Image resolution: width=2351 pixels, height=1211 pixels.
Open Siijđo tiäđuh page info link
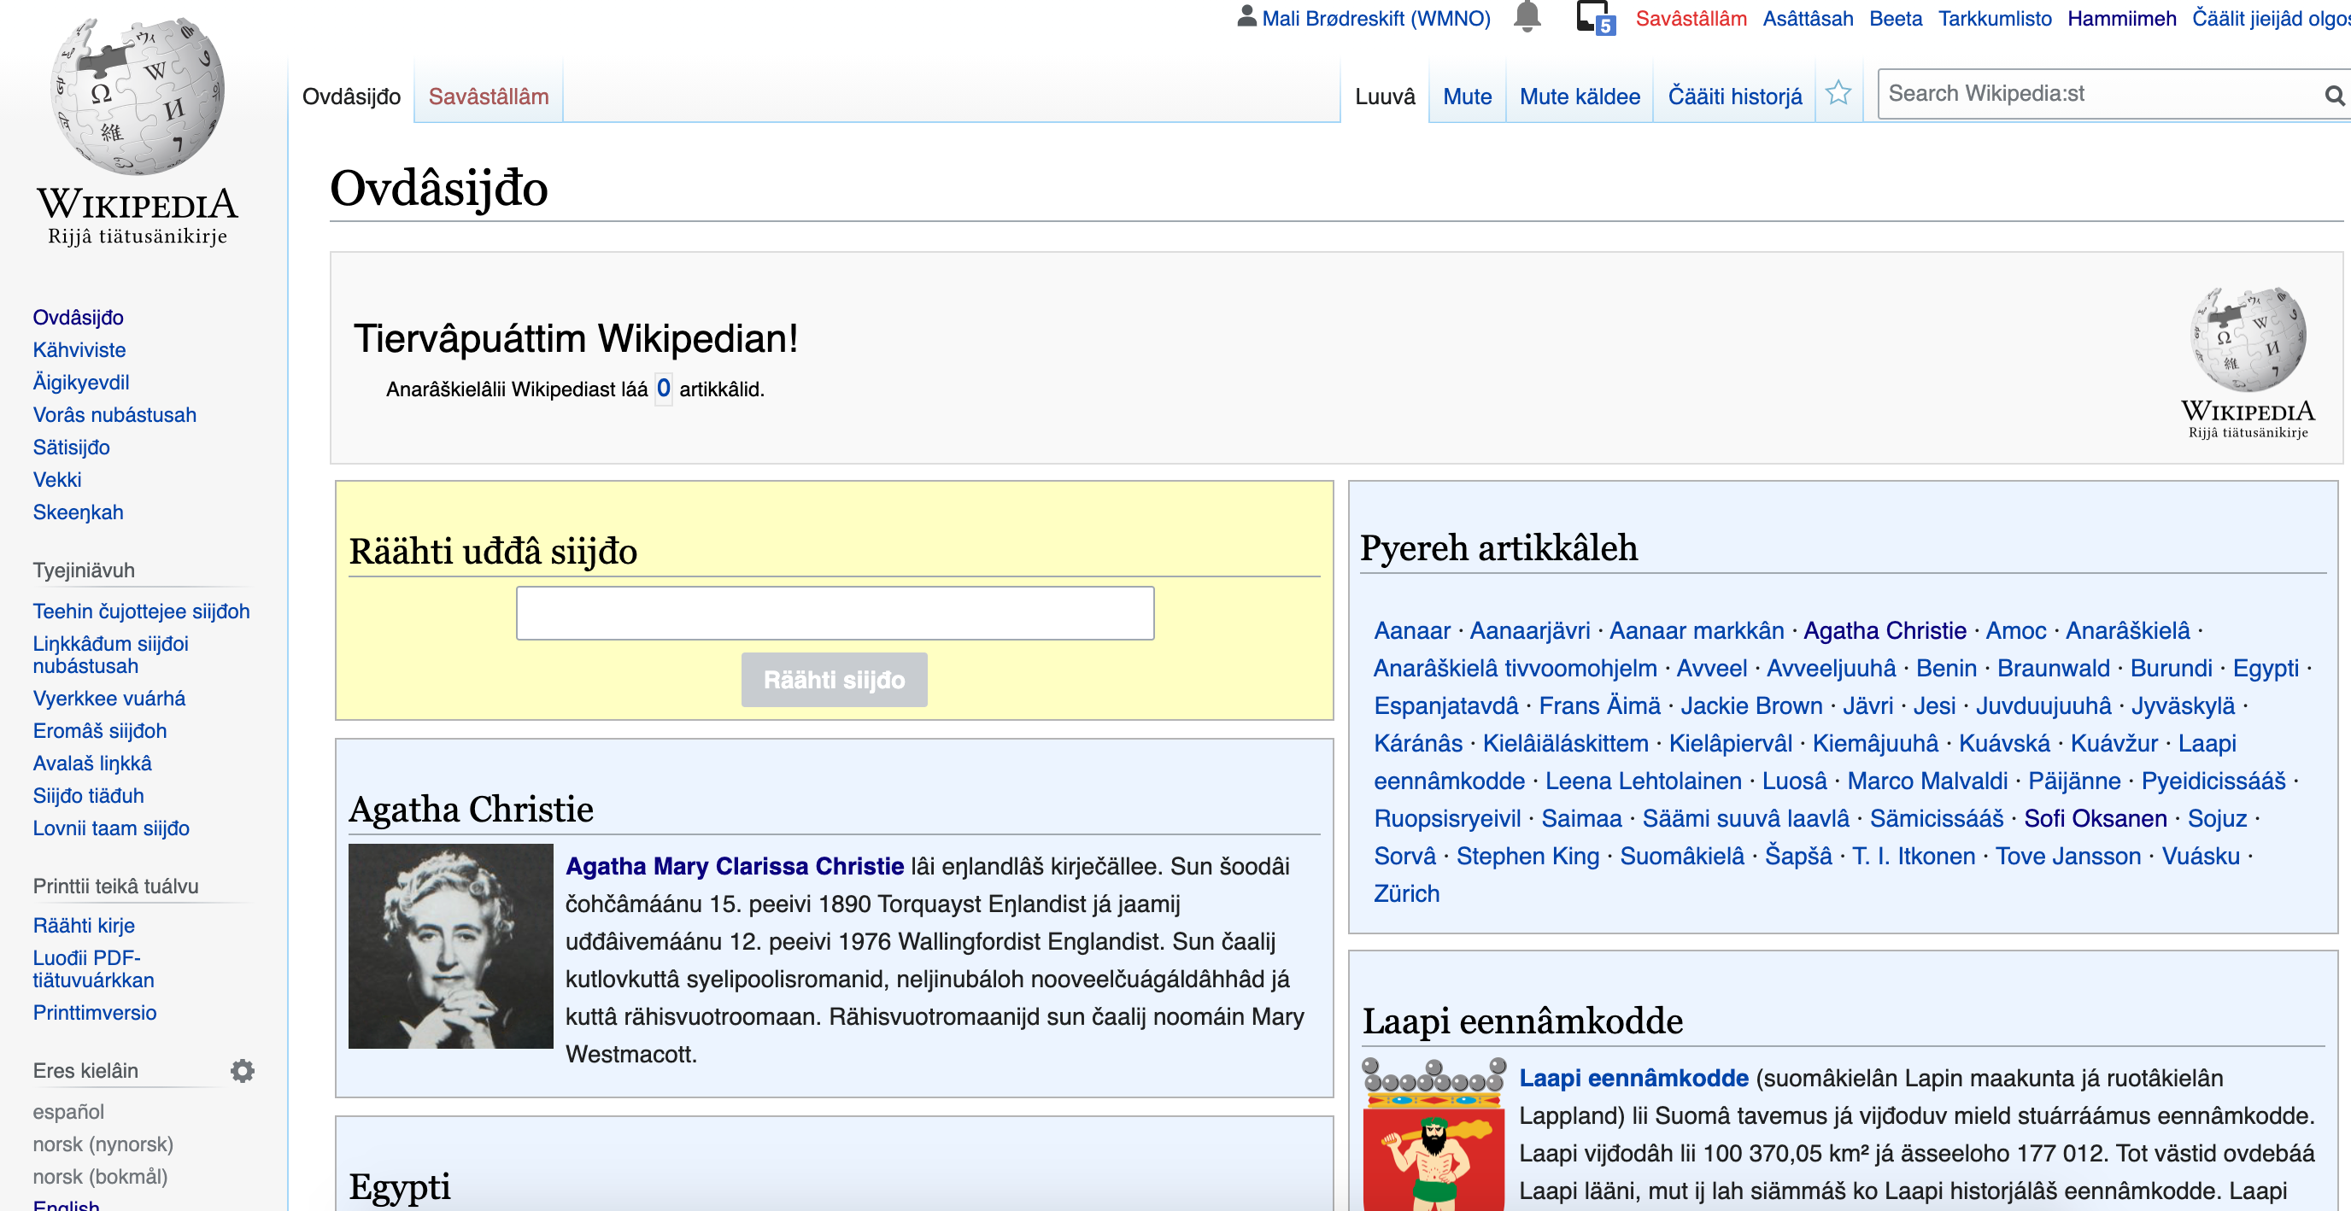coord(89,796)
